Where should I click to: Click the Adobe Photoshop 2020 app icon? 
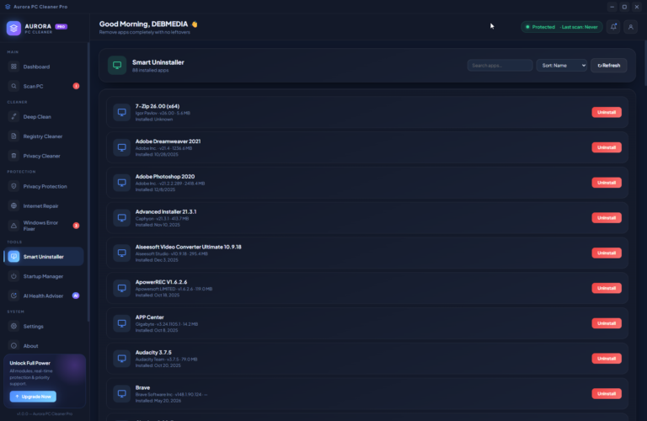tap(121, 183)
